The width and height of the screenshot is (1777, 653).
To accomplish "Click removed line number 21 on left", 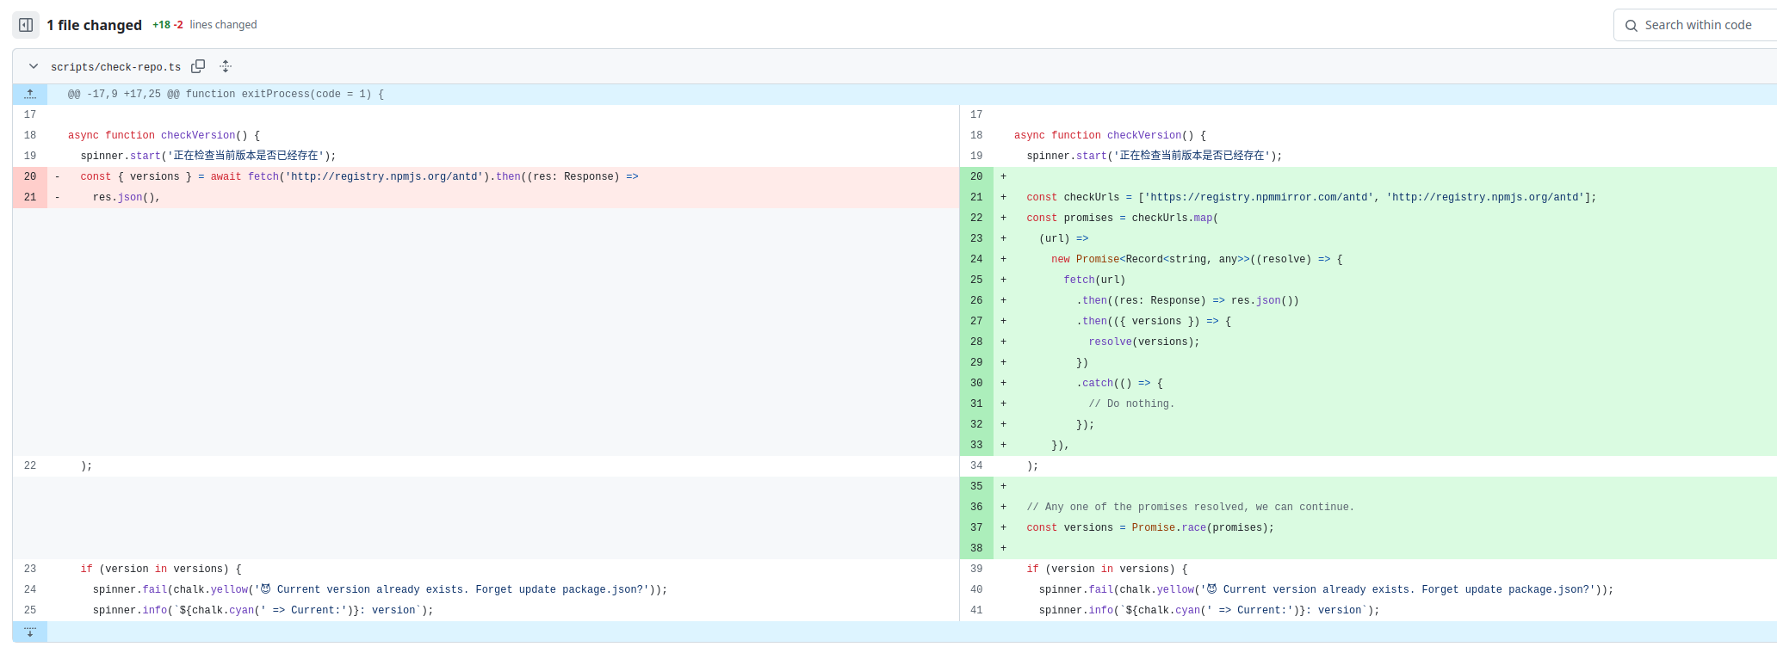I will (30, 197).
